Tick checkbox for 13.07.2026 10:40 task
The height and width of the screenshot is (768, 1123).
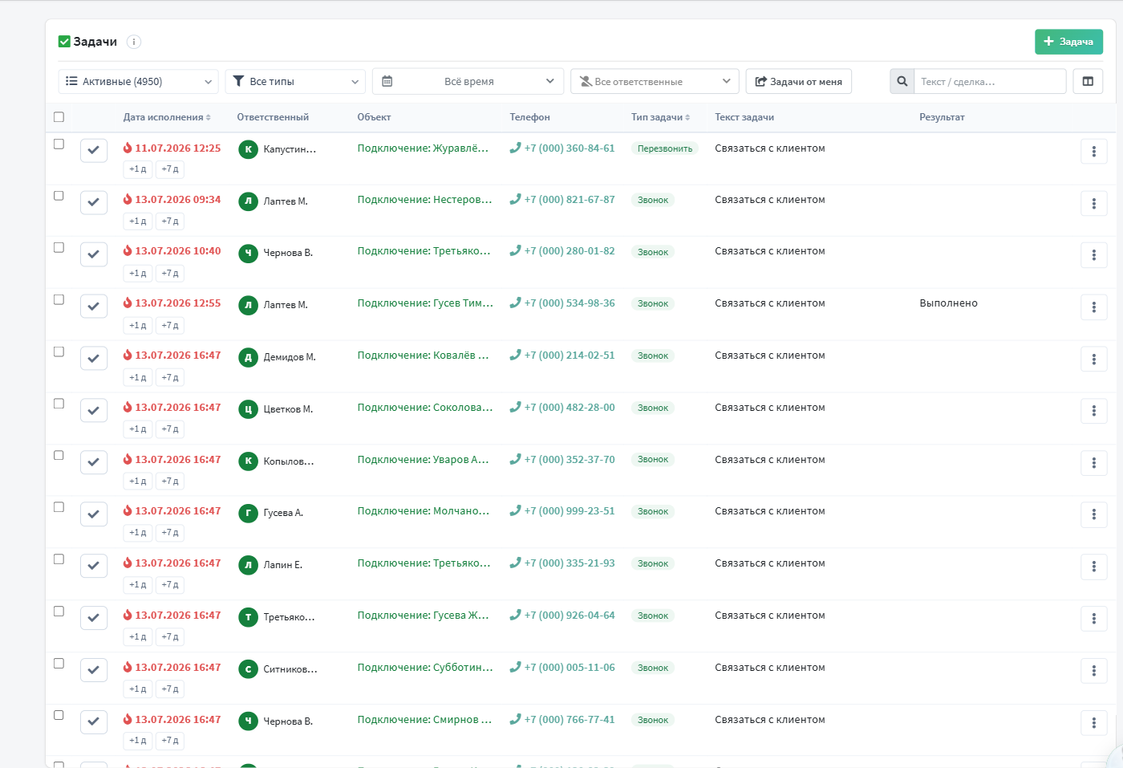tap(59, 247)
